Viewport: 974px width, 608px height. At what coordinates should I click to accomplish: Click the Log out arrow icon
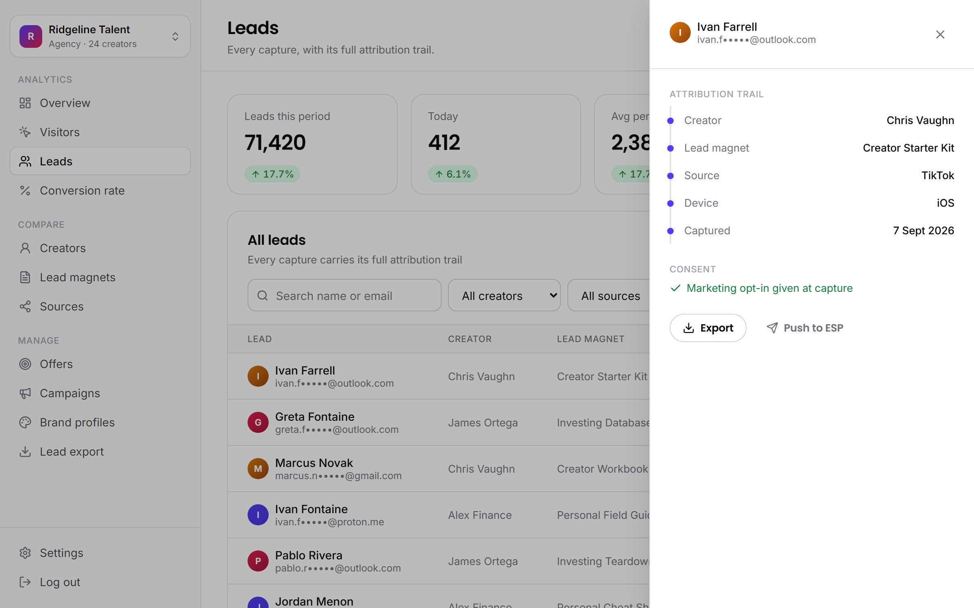pyautogui.click(x=25, y=582)
